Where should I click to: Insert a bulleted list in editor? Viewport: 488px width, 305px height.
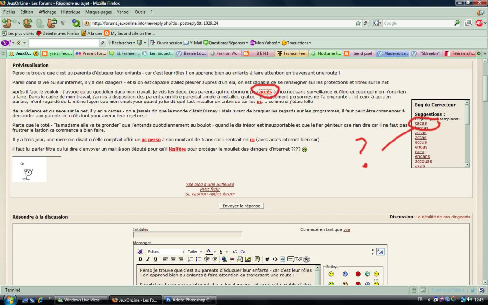pos(199,259)
